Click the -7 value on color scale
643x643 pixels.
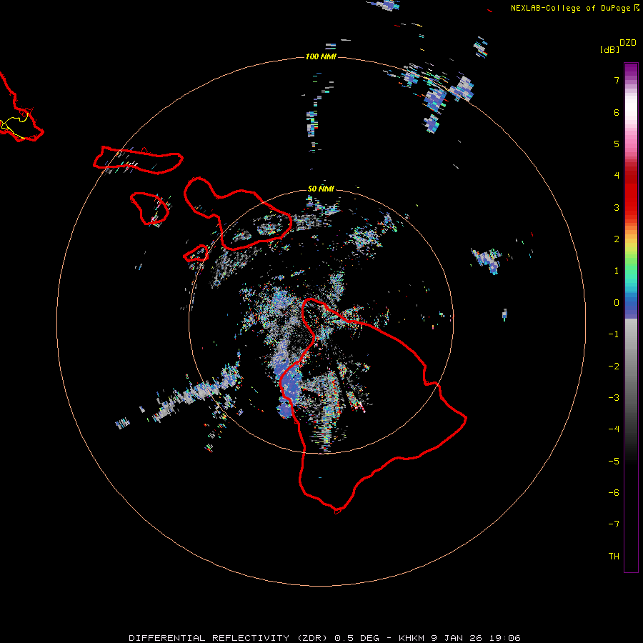click(614, 524)
